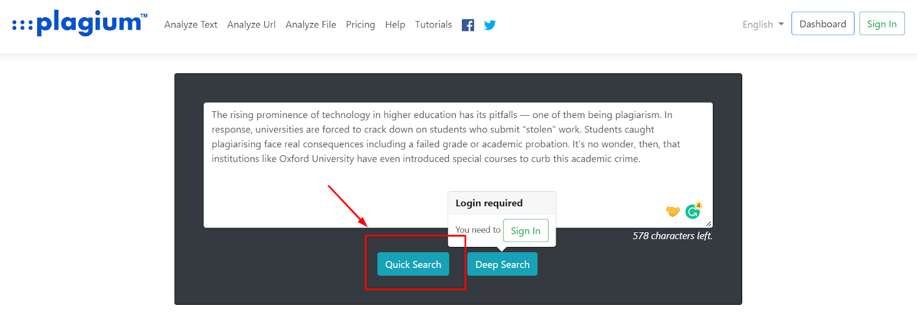Viewport: 917px width, 322px height.
Task: Go to Analyze Url page
Action: pos(251,25)
